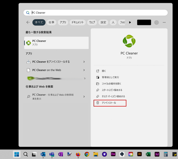This screenshot has width=178, height=159.
Task: Open file location via ファイルの場所を開く
Action: [111, 84]
